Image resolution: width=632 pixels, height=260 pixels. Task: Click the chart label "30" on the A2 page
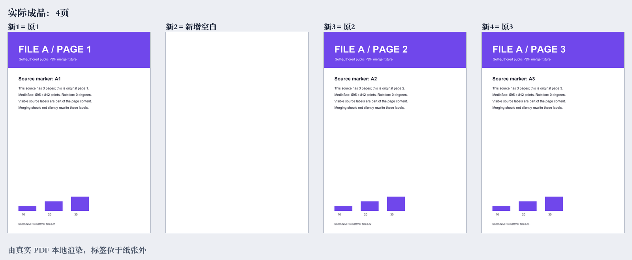[x=392, y=215]
